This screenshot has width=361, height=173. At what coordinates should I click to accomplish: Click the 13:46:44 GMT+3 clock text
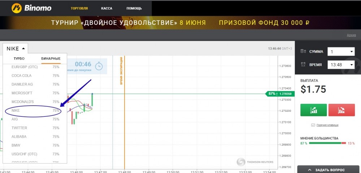[x=280, y=49]
